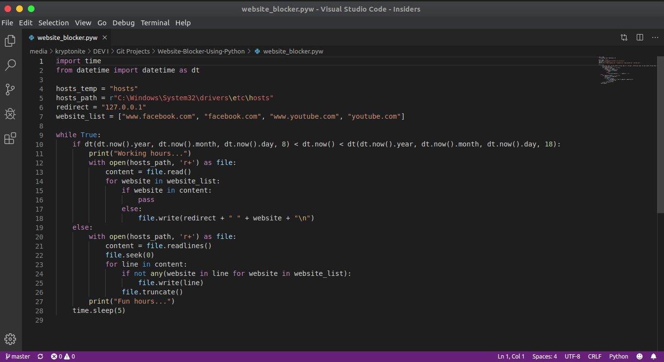Synchronize changes using status bar sync icon

[40, 357]
